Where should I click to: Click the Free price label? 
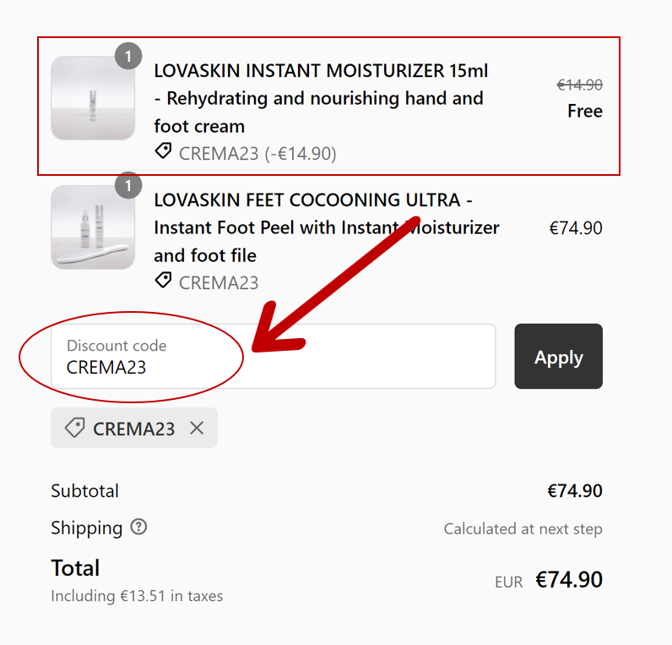(585, 111)
